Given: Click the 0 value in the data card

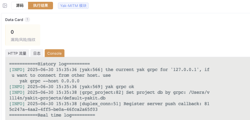Looking at the screenshot, I should (12, 32).
